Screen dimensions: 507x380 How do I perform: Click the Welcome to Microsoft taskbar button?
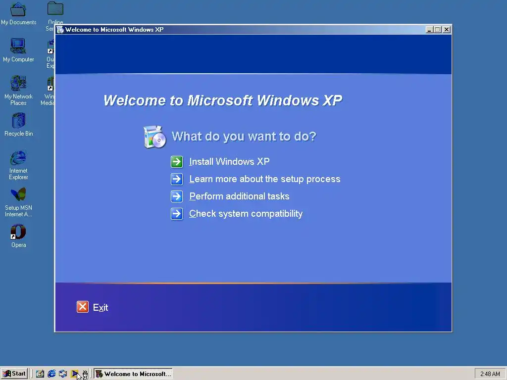pos(133,374)
